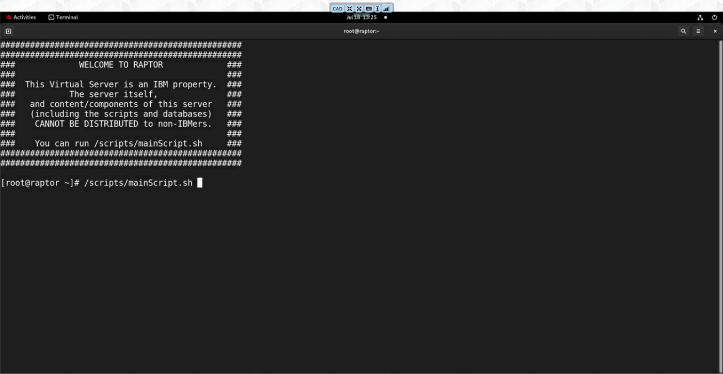Close the terminal window

coord(715,31)
